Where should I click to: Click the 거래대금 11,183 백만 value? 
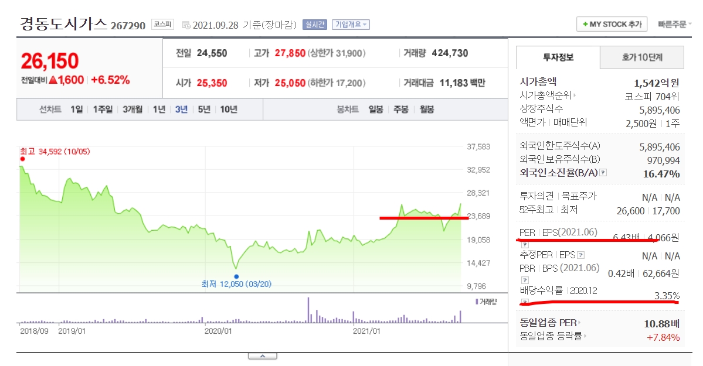462,83
